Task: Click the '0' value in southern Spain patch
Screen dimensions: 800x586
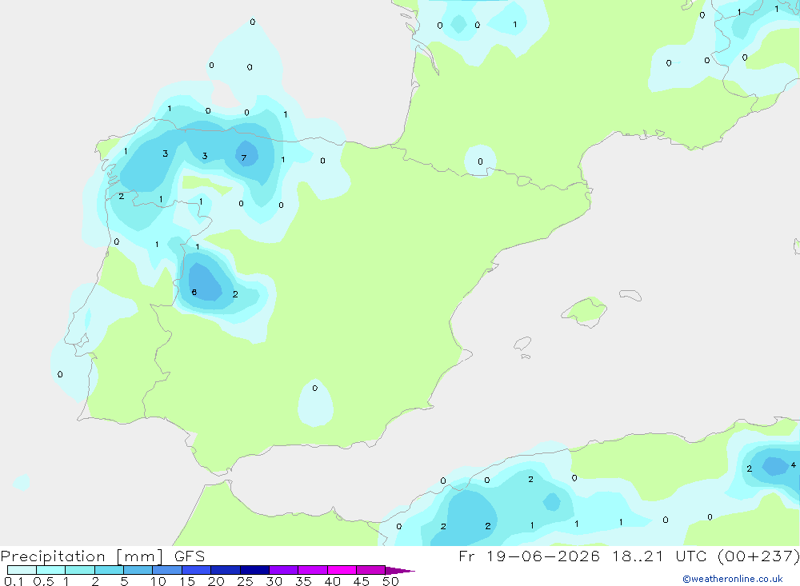Action: pos(314,388)
